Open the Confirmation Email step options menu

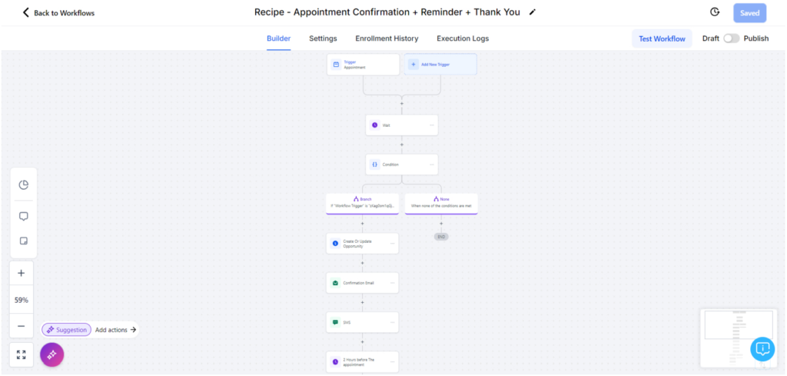tap(393, 283)
